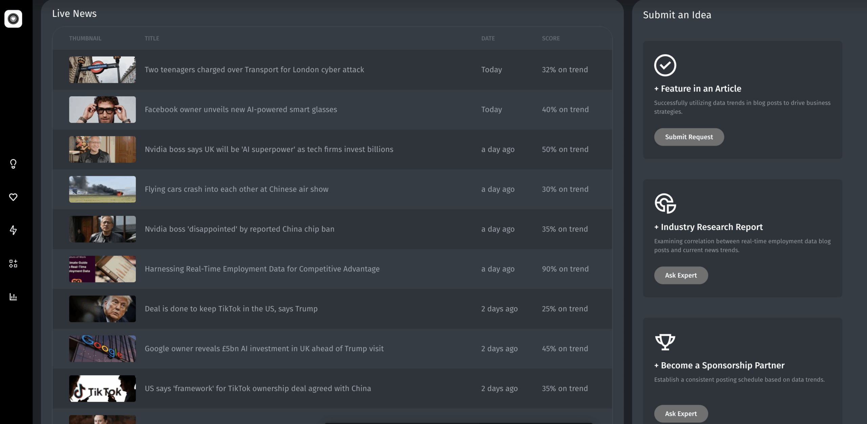The image size is (867, 424).
Task: Click the '32% on trend' score
Action: 565,69
